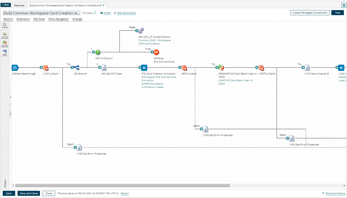The width and height of the screenshot is (347, 198).
Task: Click the horizontal canvas scrollbar thumb
Action: (122, 185)
